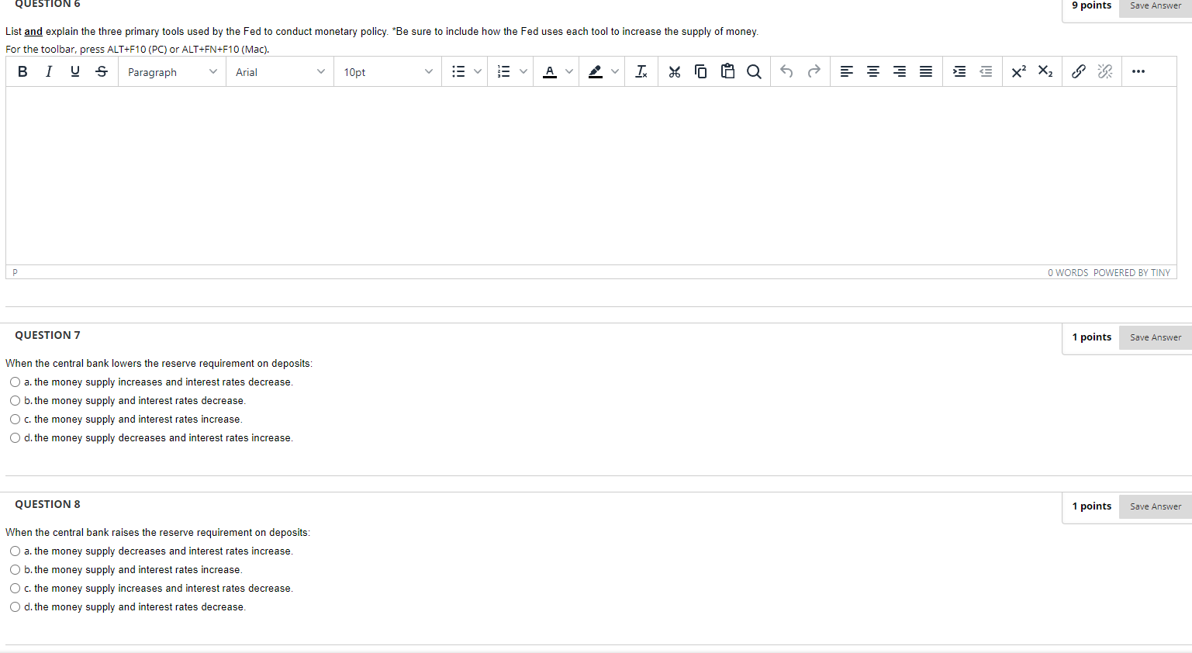The width and height of the screenshot is (1192, 653).
Task: Select Question 7 option b: both decrease
Action: click(16, 401)
